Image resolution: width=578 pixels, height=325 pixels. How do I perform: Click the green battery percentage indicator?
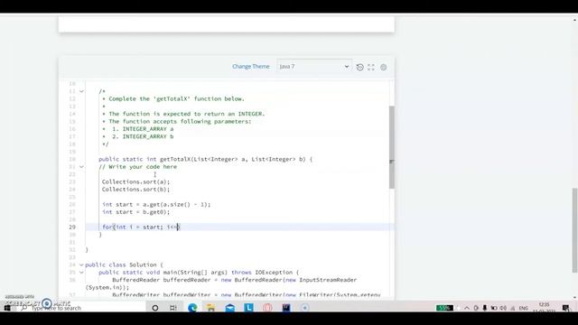click(444, 308)
